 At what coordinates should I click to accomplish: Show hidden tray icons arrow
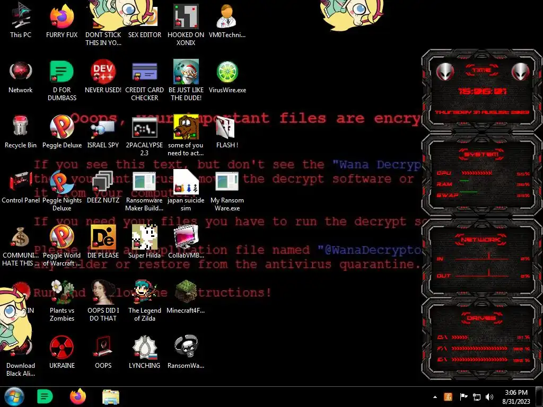coord(435,397)
